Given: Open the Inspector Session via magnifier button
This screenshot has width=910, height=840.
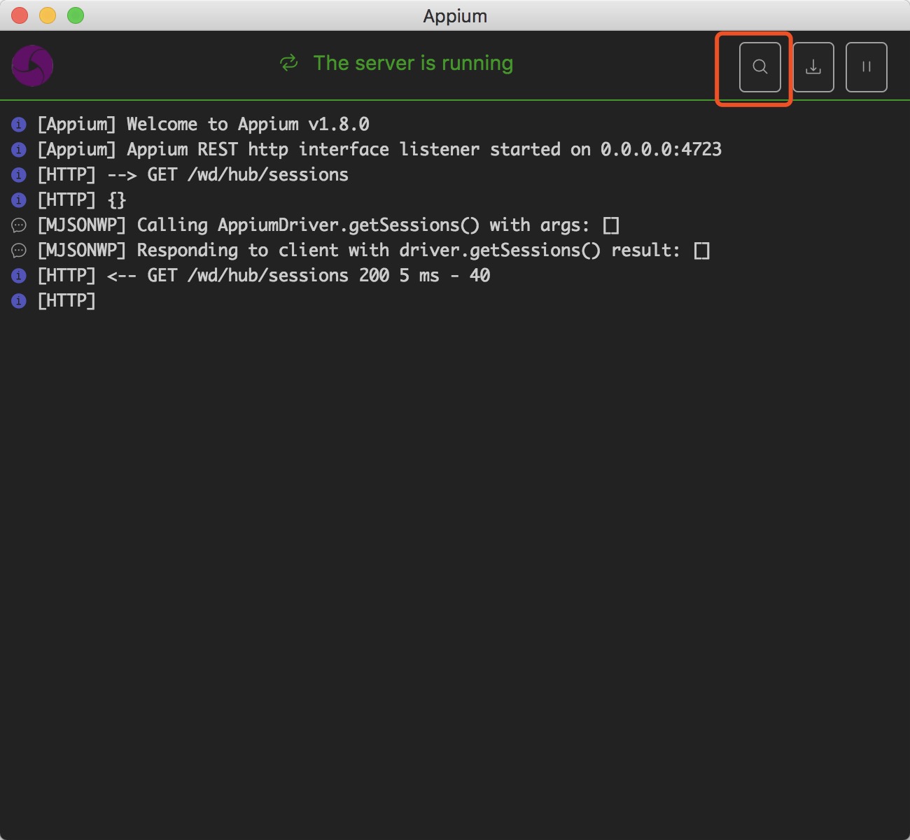Looking at the screenshot, I should coord(759,67).
